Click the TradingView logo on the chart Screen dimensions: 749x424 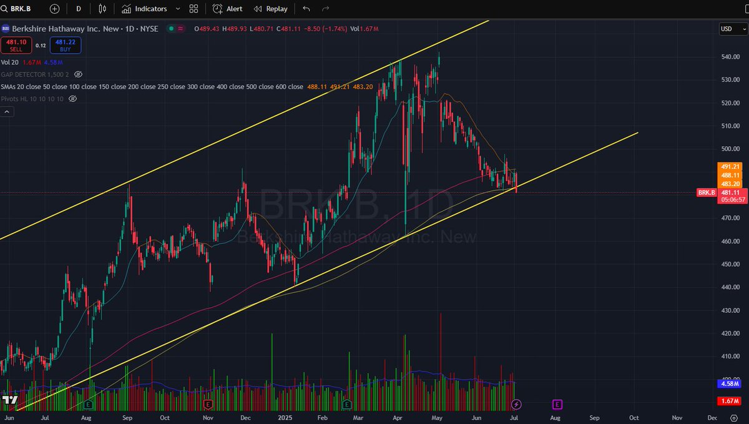tap(9, 400)
